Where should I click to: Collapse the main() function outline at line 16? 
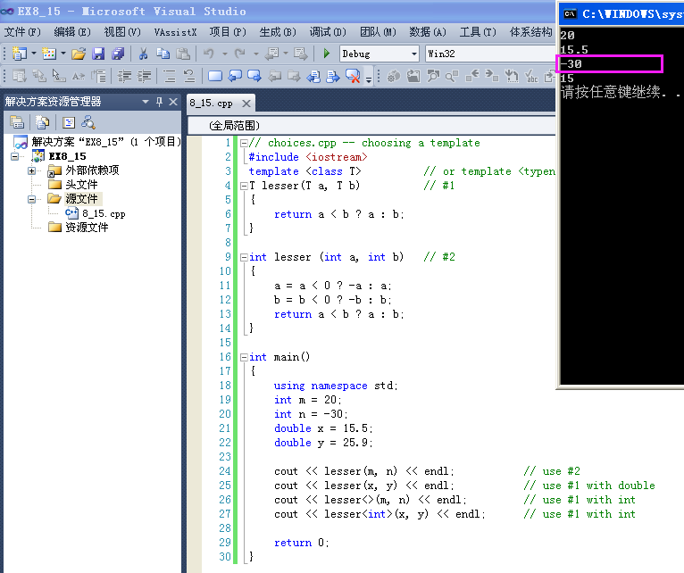244,357
